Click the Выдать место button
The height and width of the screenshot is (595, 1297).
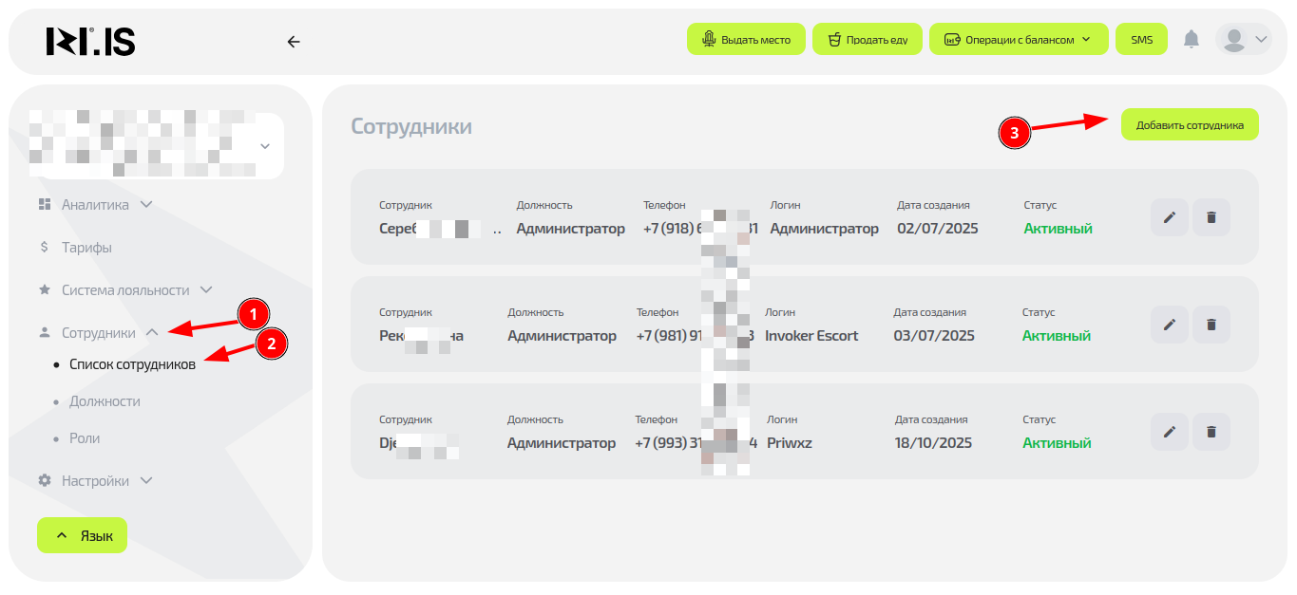click(x=746, y=40)
